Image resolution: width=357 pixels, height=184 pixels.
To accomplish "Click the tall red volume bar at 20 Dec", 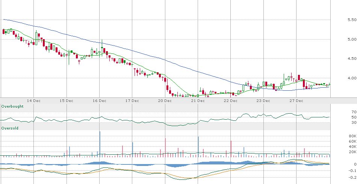I will (x=165, y=148).
